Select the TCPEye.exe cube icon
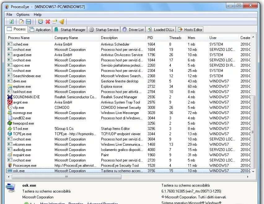This screenshot has width=264, height=204. coord(10,134)
